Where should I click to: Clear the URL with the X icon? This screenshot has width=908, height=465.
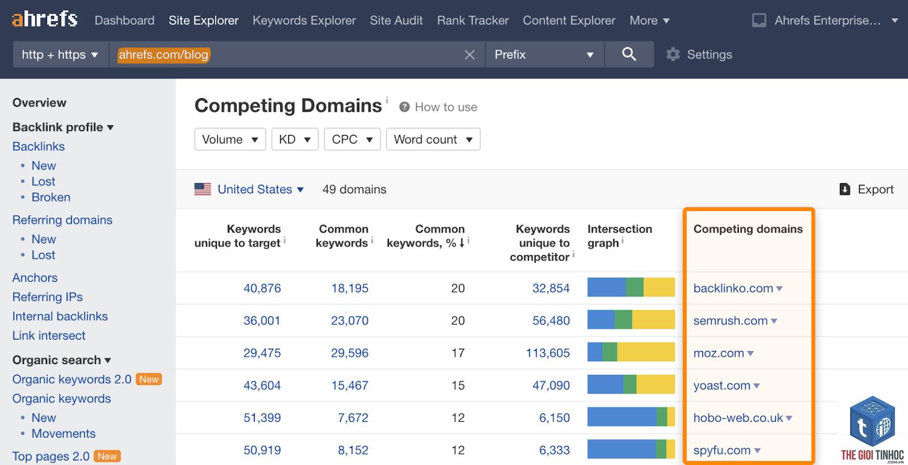(x=470, y=54)
